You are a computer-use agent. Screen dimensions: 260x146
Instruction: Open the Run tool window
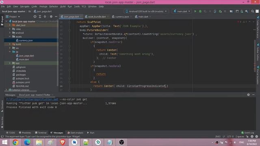[91, 133]
